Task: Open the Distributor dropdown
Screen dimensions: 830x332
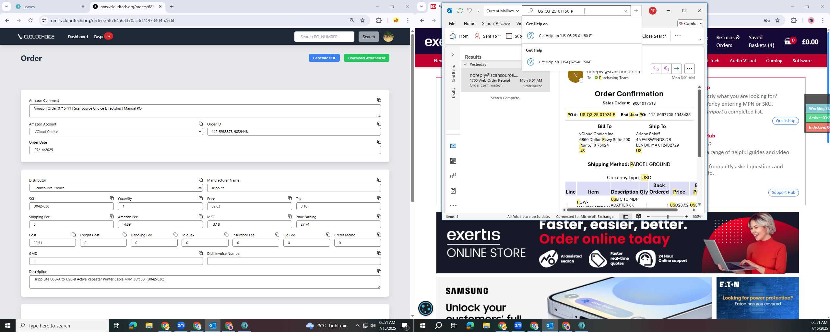Action: 116,188
